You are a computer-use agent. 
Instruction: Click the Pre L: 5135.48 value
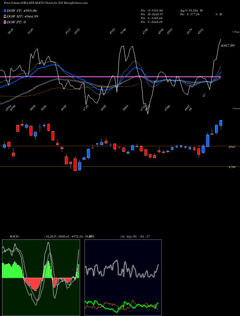(x=152, y=18)
